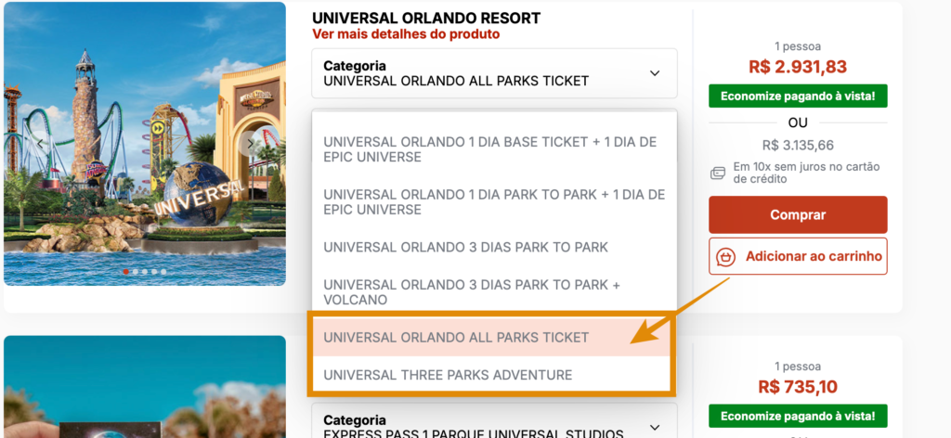Viewport: 951px width, 438px height.
Task: Click the red Comprar button
Action: [798, 214]
